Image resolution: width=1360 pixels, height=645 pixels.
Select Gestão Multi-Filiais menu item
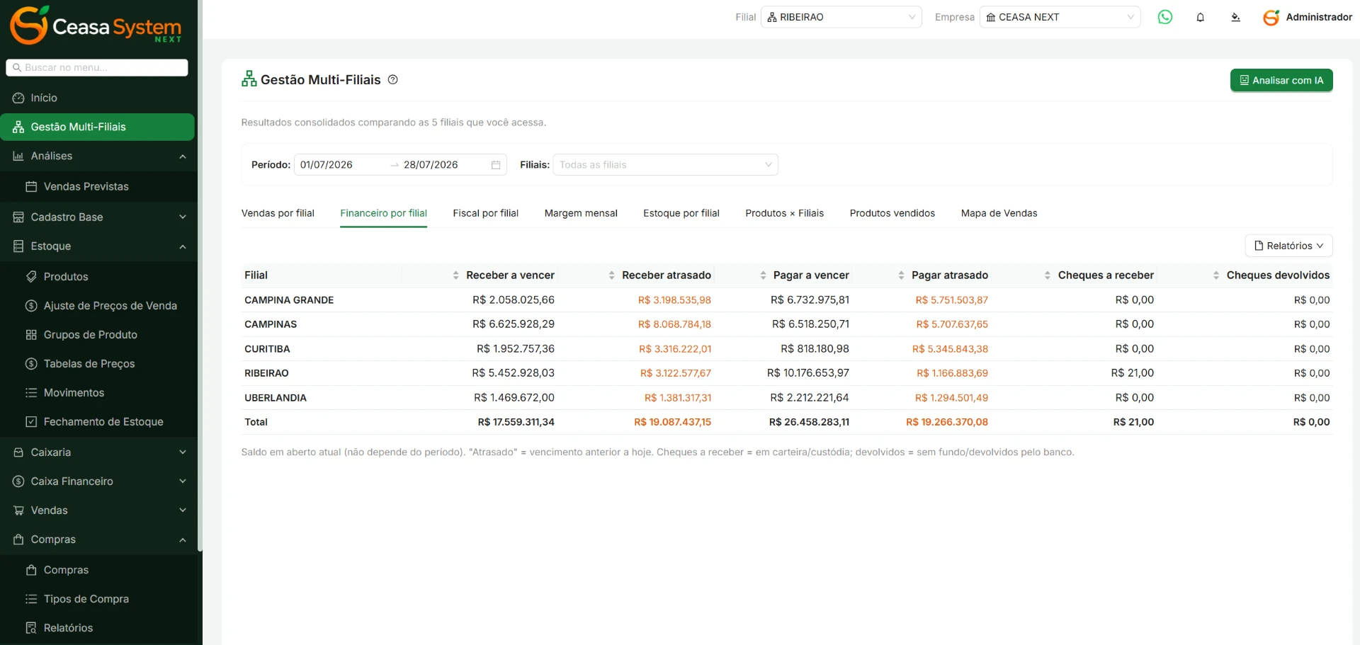pyautogui.click(x=98, y=127)
